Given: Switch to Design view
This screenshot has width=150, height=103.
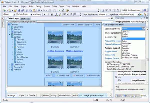Looking at the screenshot, I should [11, 95].
